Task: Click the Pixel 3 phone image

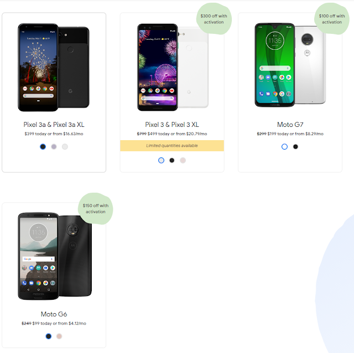Action: [173, 67]
